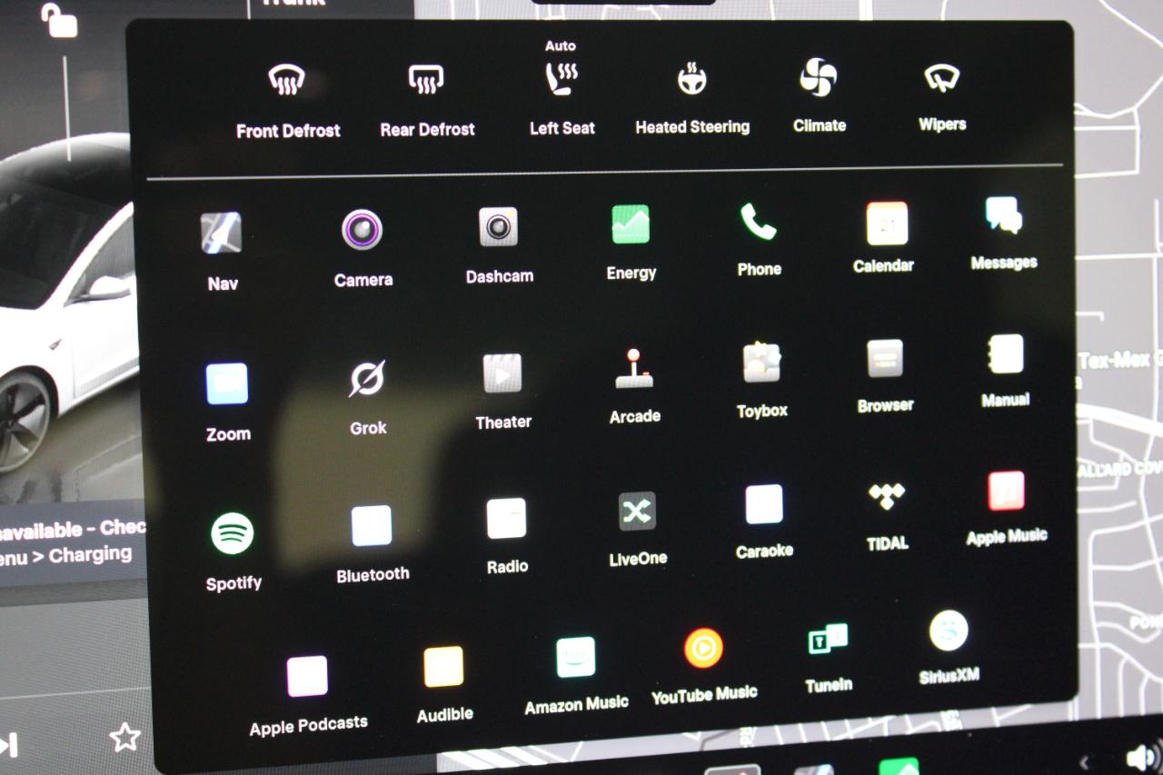This screenshot has height=775, width=1163.
Task: Open Amazon Music
Action: point(575,657)
